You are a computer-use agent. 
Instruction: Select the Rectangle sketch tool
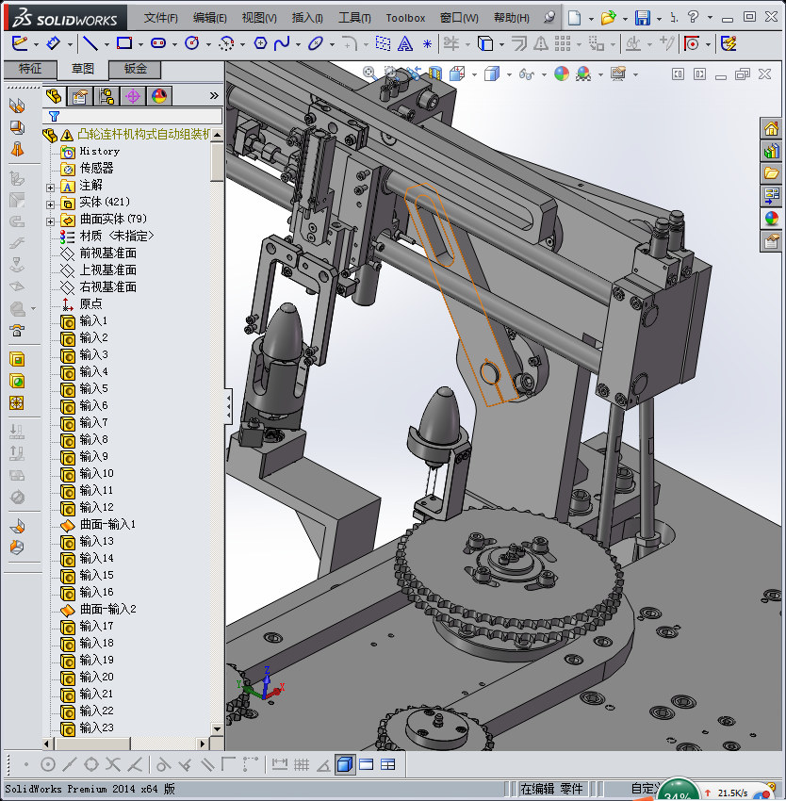point(124,43)
